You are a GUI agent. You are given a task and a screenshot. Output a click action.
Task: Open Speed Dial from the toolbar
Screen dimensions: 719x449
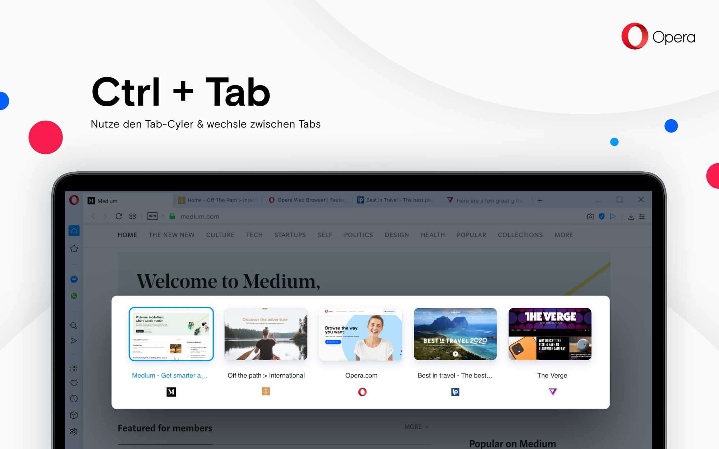[x=133, y=216]
